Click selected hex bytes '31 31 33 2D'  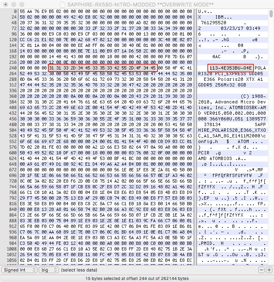pos(63,68)
